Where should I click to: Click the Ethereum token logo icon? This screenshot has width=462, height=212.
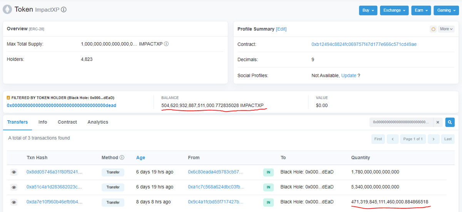(x=7, y=9)
